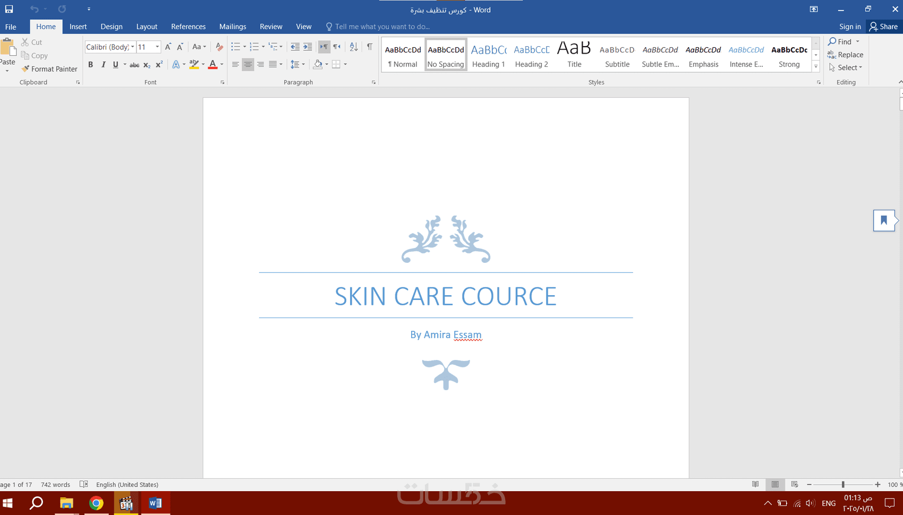This screenshot has height=515, width=903.
Task: Apply subscript formatting
Action: (x=147, y=65)
